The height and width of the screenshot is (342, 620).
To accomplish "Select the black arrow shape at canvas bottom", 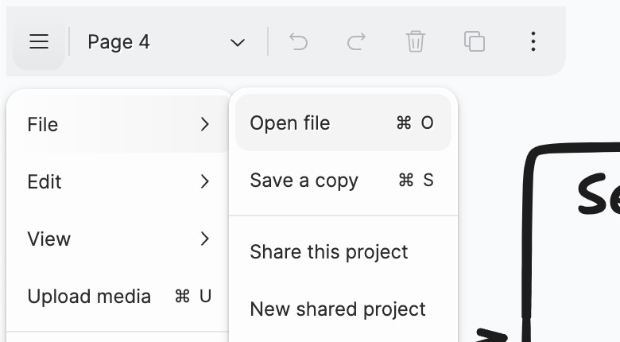I will point(491,336).
